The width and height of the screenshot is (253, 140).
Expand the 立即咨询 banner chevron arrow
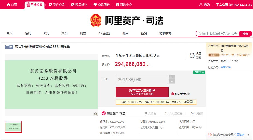coord(248,135)
